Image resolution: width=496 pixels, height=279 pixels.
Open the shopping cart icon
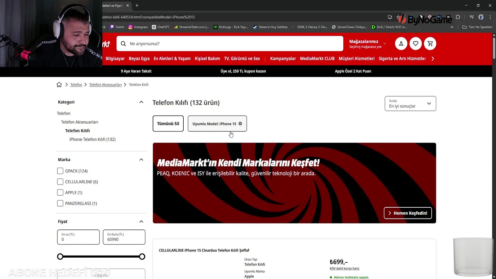pos(430,43)
